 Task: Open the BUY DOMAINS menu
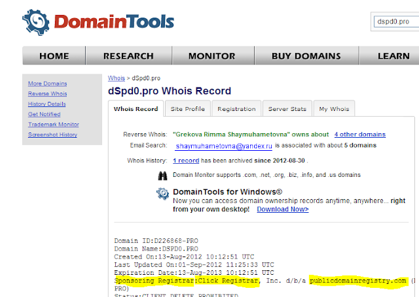(x=306, y=55)
